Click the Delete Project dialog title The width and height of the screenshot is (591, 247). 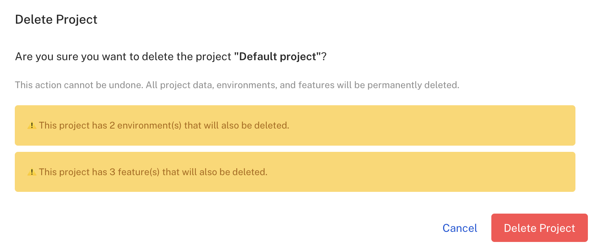(56, 19)
